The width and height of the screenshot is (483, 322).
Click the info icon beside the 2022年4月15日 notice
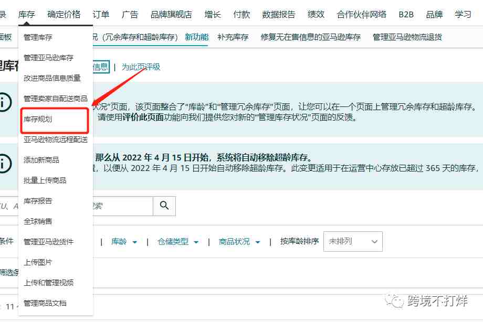click(x=5, y=162)
